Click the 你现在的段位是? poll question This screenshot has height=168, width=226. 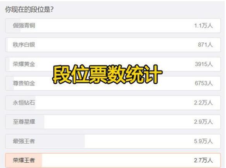pos(29,10)
